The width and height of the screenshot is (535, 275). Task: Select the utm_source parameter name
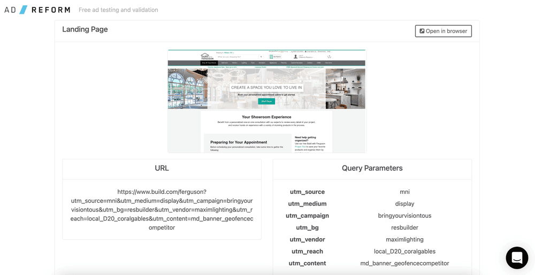[308, 192]
